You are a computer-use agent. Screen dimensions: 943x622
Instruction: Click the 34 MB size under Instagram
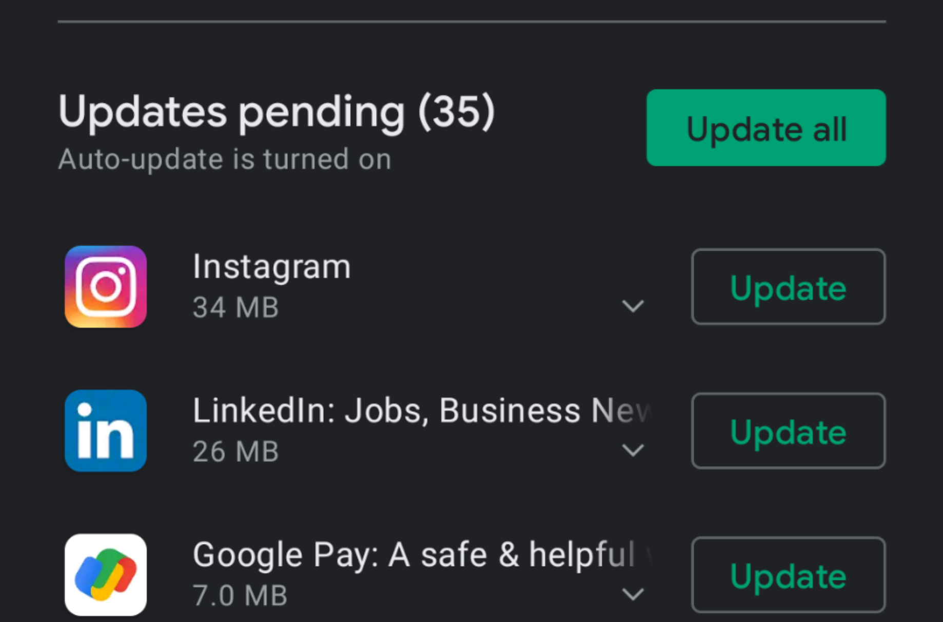(235, 308)
